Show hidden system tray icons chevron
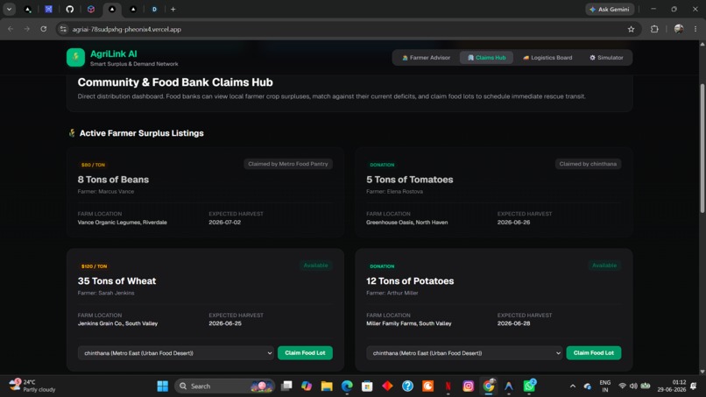Screen dimensions: 706x397 573,386
